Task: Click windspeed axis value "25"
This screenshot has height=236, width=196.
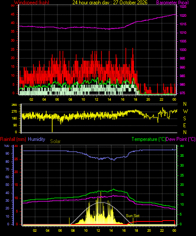Action: [x=13, y=50]
